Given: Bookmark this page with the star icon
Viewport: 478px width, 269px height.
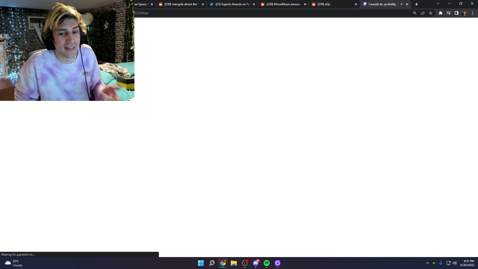Looking at the screenshot, I should click(x=430, y=13).
